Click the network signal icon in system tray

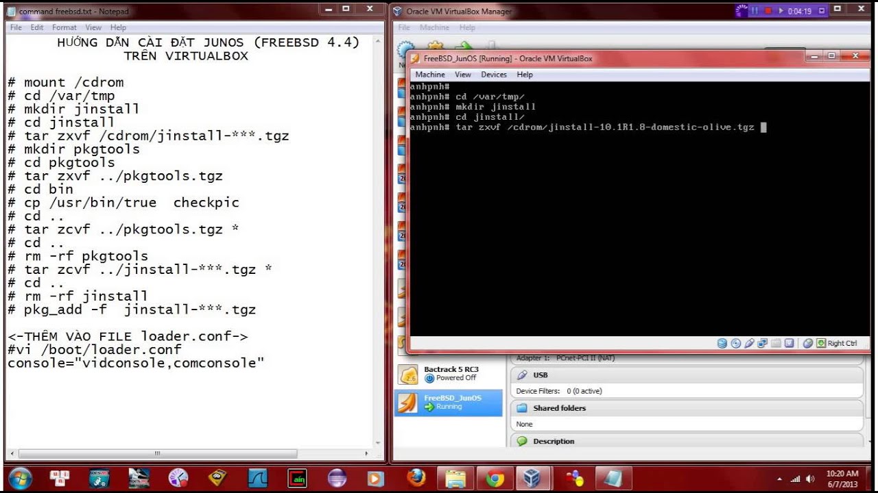pyautogui.click(x=796, y=479)
